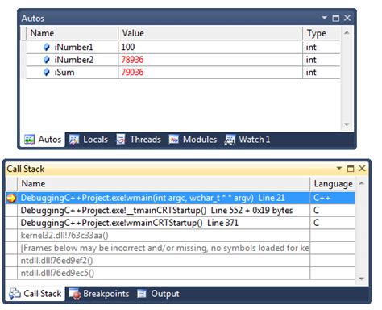Open the Modules tab
The width and height of the screenshot is (382, 310).
(193, 140)
